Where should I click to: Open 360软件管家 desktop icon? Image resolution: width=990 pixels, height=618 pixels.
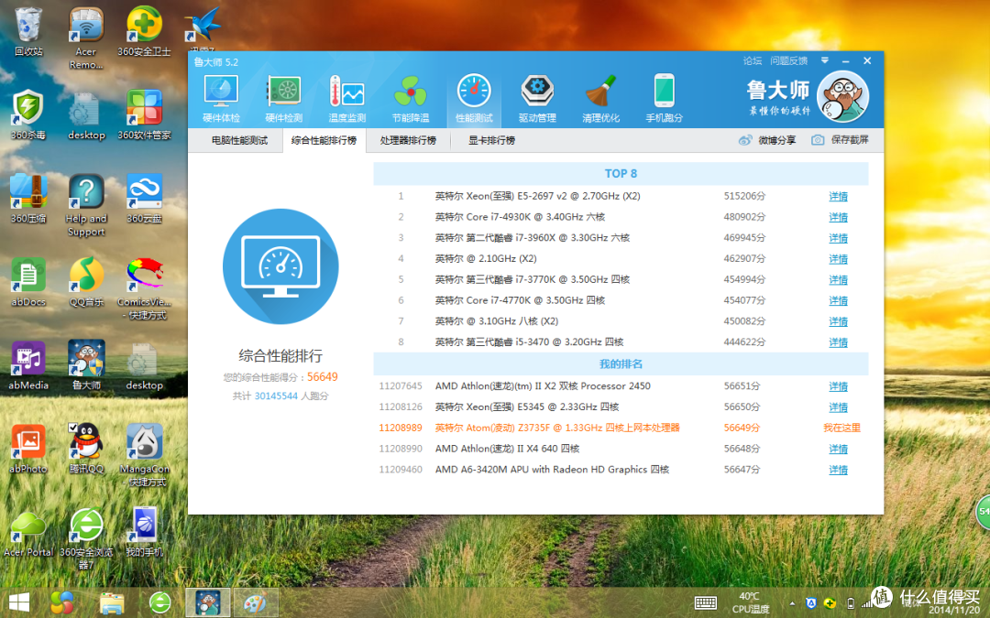144,114
